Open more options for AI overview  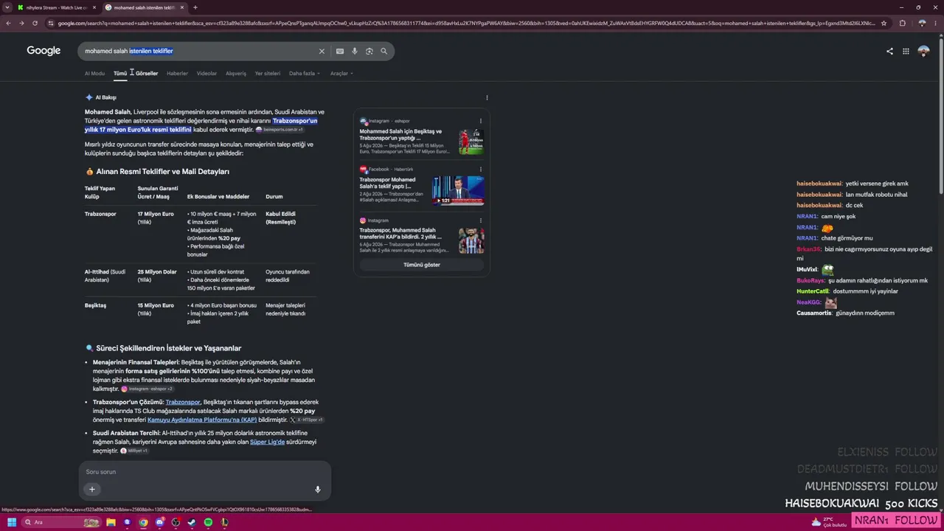coord(487,97)
